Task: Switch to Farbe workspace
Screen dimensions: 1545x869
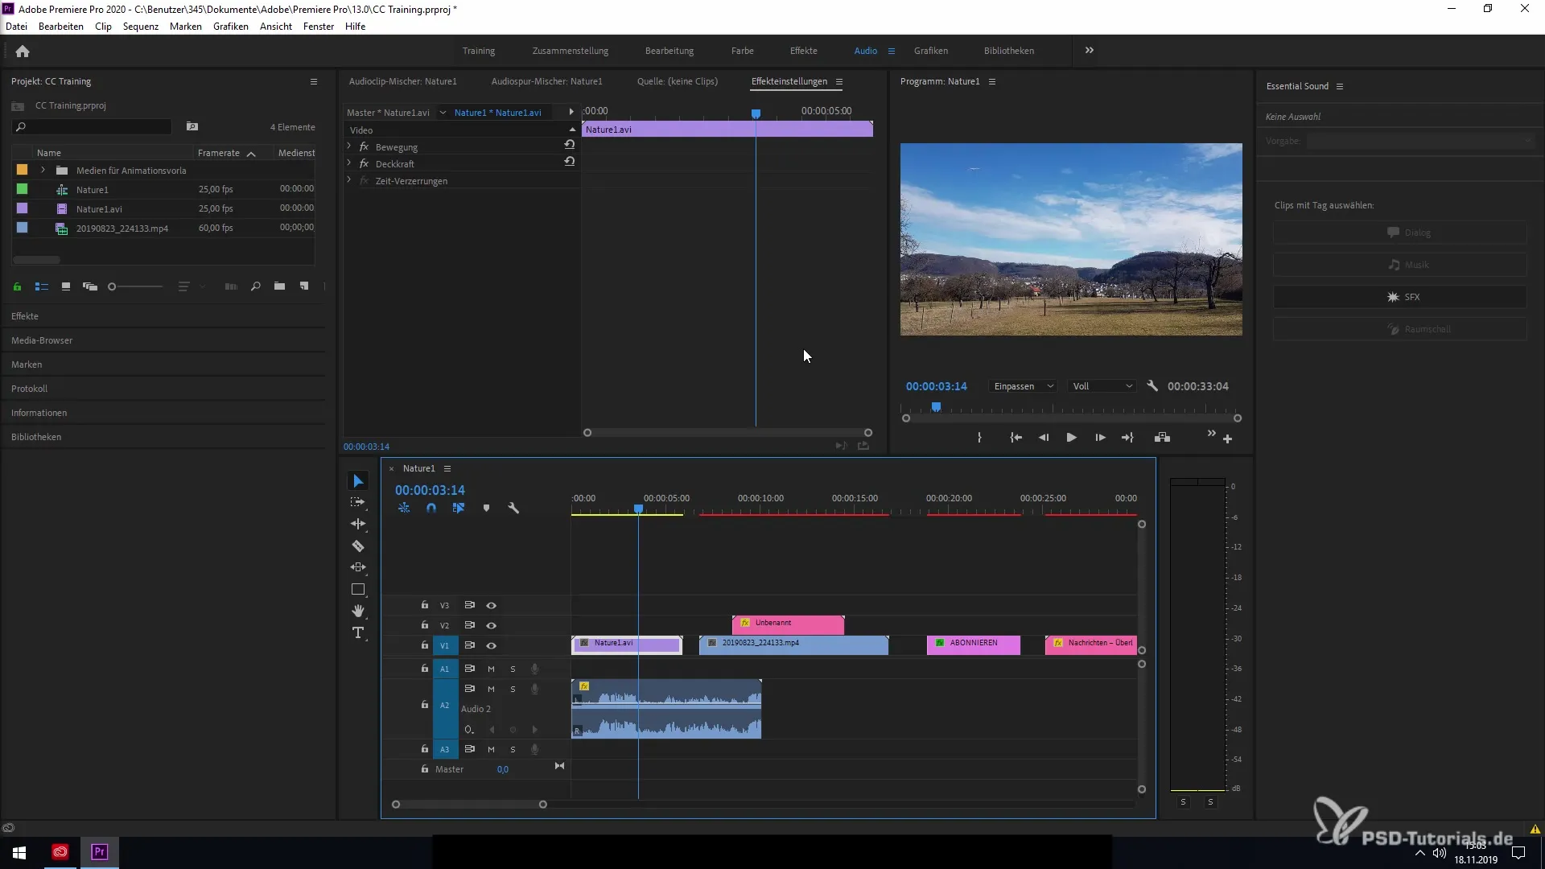Action: (x=742, y=51)
